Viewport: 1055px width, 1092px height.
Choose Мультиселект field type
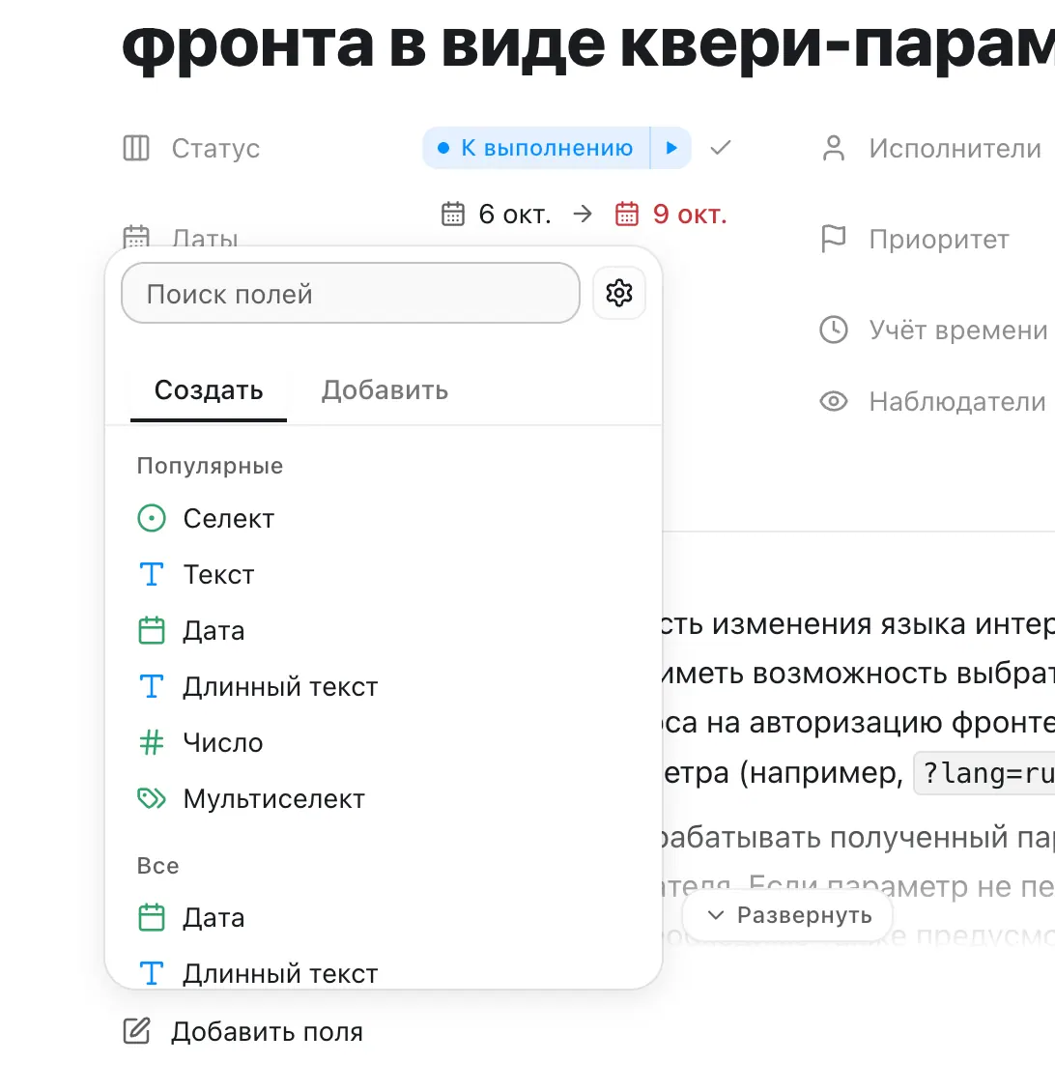point(383,799)
